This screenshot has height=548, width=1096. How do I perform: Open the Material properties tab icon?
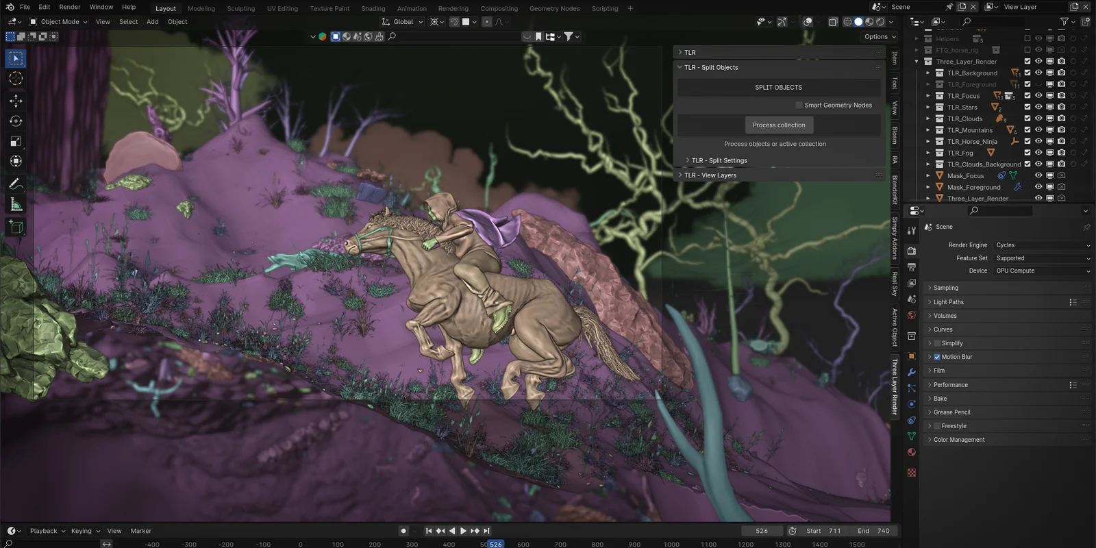click(x=912, y=452)
